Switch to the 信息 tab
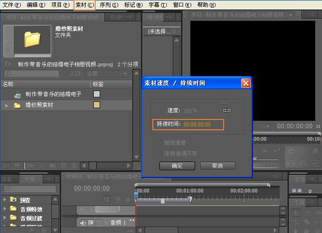This screenshot has height=233, width=322. coord(6,179)
